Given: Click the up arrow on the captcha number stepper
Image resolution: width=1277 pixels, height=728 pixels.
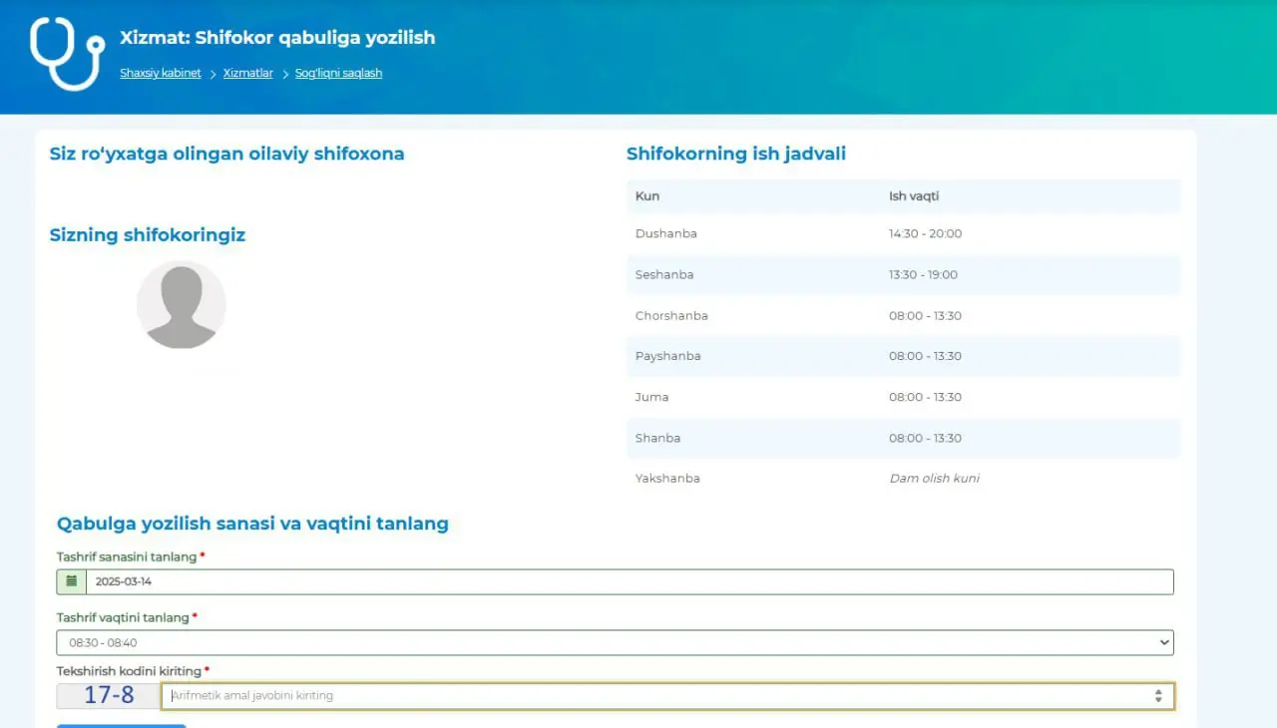Looking at the screenshot, I should [x=1158, y=691].
